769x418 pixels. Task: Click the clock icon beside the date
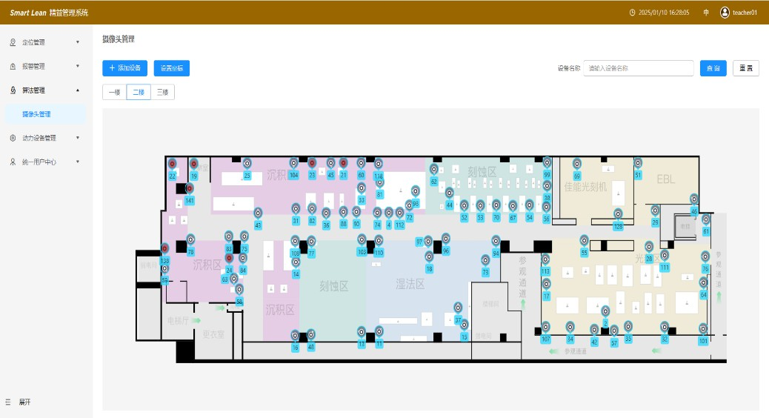(x=632, y=13)
